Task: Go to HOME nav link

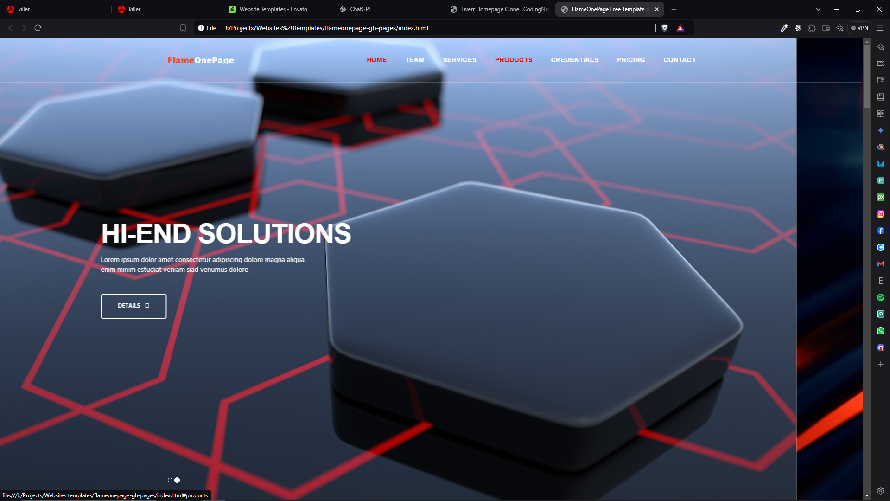Action: tap(376, 60)
